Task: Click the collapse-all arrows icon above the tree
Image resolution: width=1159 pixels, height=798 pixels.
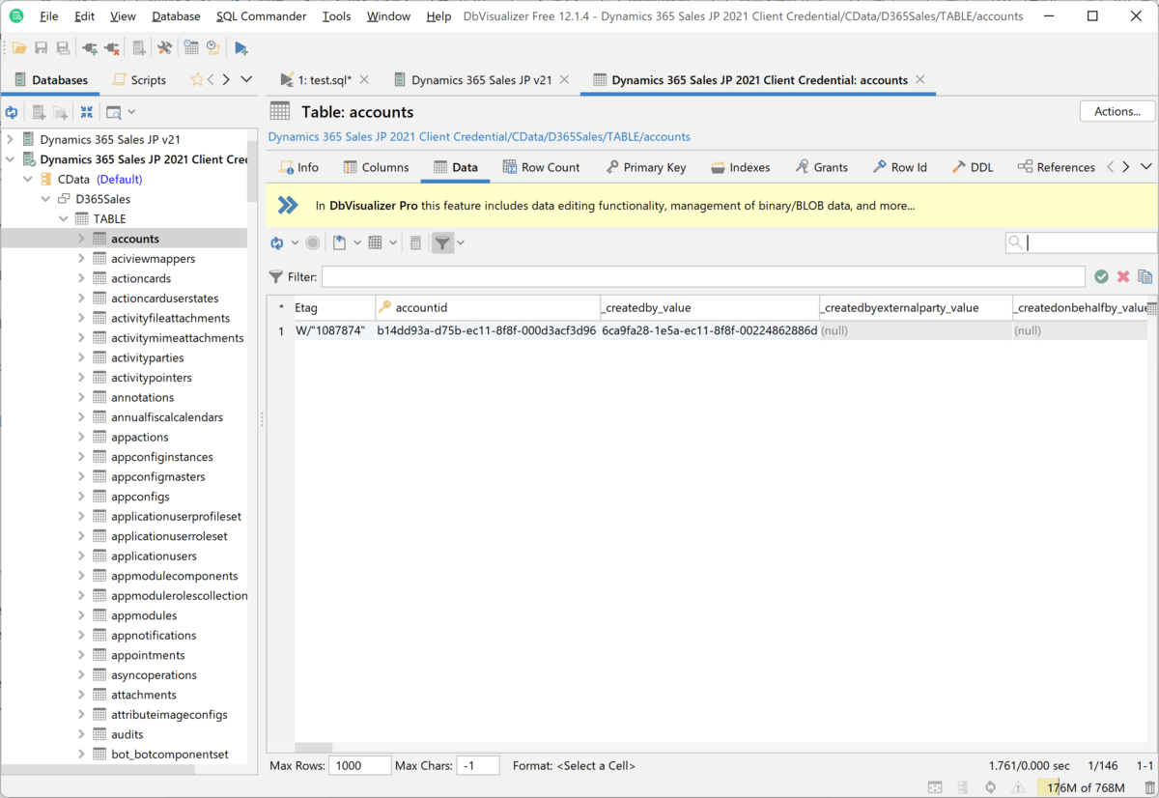Action: [x=86, y=112]
